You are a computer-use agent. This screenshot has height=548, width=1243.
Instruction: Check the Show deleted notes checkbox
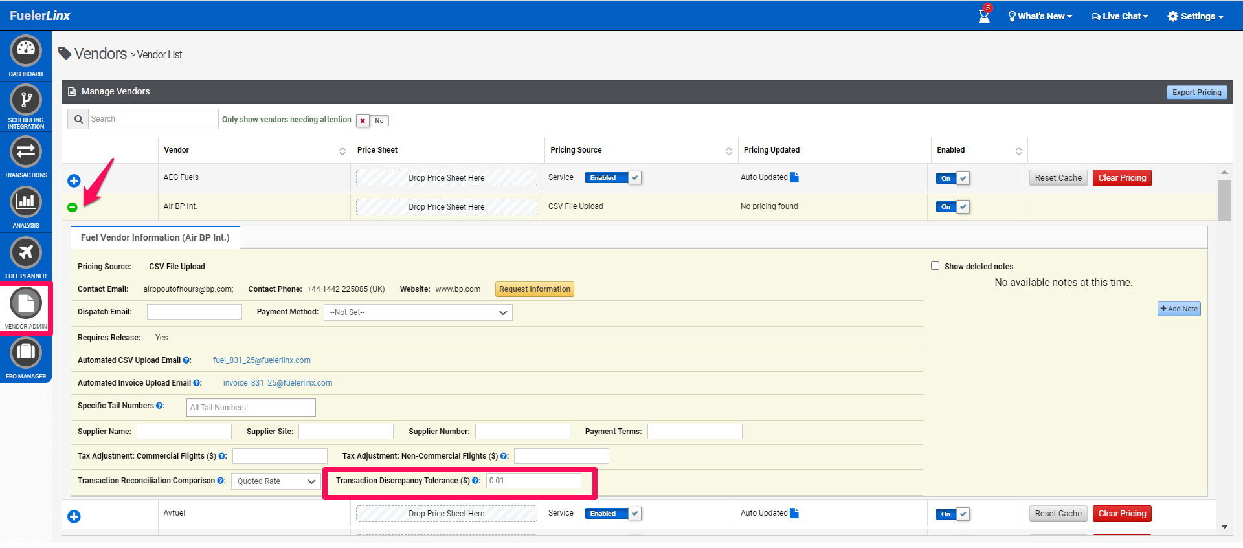click(x=935, y=266)
